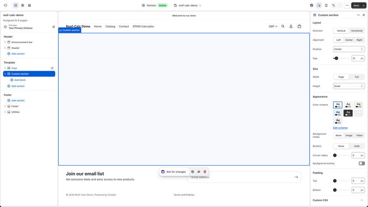Select Image background media
The image size is (368, 207).
click(x=349, y=135)
